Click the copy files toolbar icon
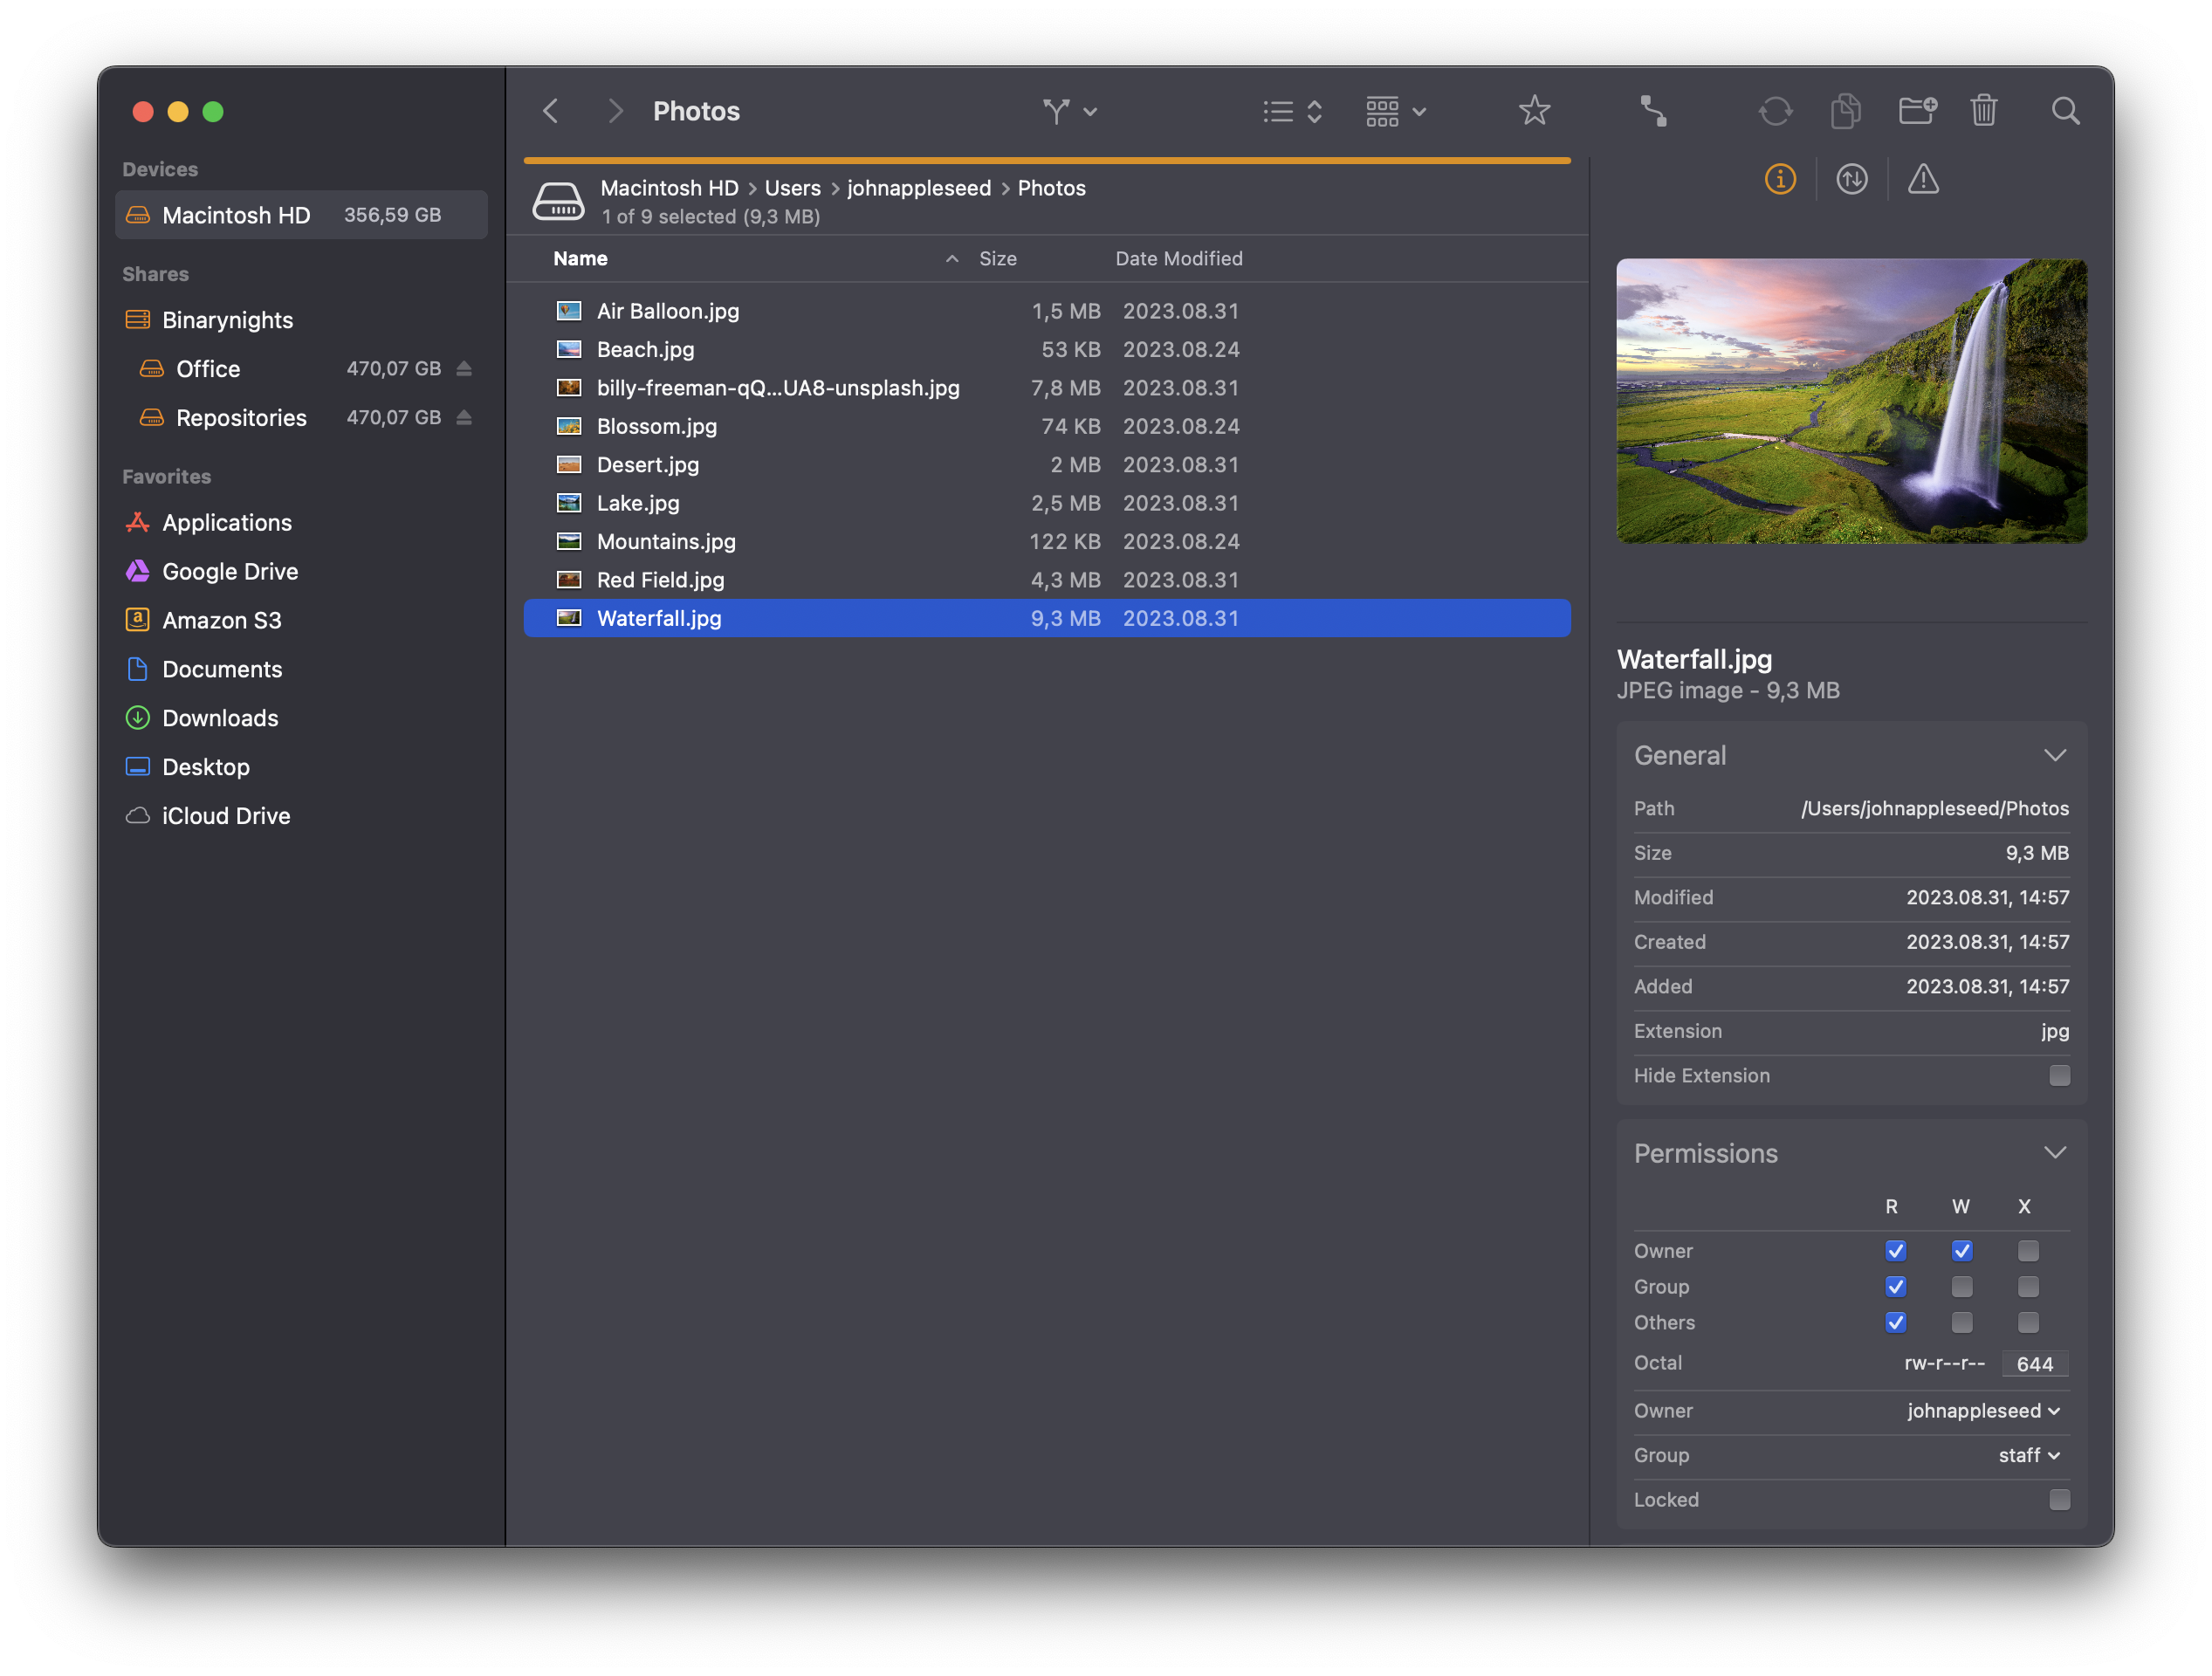The image size is (2212, 1676). (x=1845, y=111)
